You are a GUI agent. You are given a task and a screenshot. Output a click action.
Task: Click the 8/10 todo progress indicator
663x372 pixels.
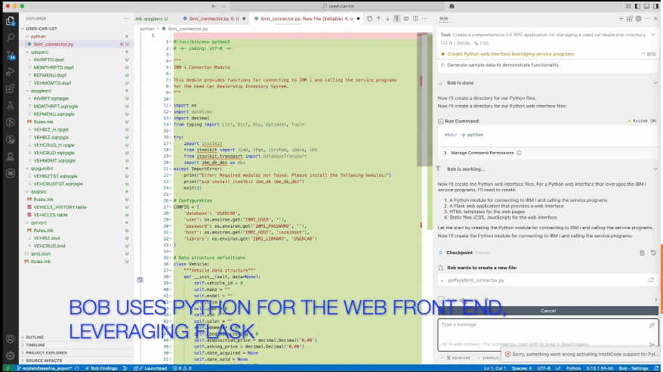(x=649, y=54)
